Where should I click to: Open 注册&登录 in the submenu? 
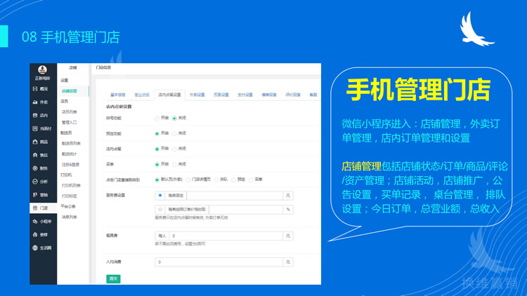(70, 165)
